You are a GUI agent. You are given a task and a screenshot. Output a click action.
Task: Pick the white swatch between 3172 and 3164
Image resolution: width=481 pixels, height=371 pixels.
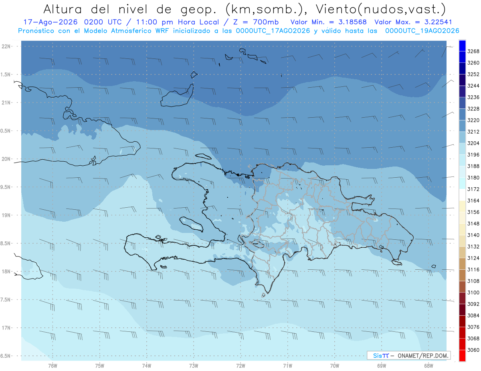[462, 195]
